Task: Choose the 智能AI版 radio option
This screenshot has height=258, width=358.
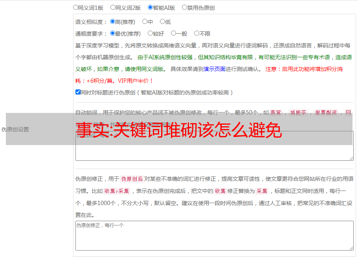Action: point(150,7)
